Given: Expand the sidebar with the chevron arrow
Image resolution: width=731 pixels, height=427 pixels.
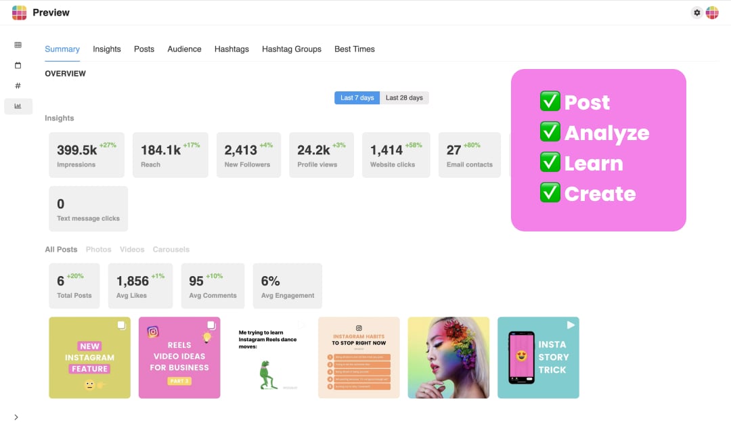Looking at the screenshot, I should point(16,418).
